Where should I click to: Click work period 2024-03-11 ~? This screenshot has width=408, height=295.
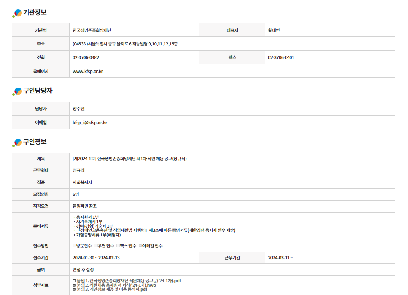[x=280, y=258]
